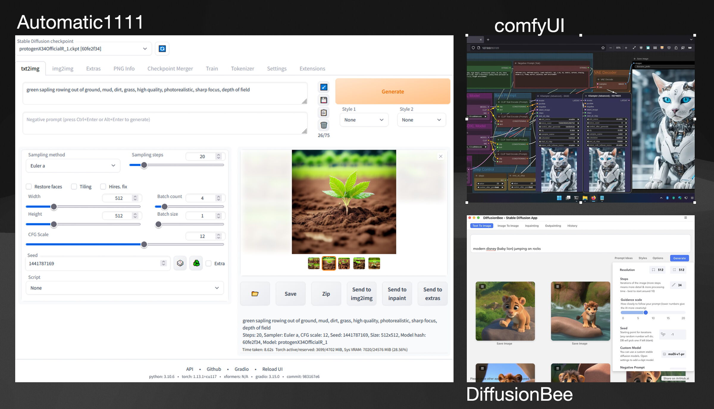Click the seed sprout icon in DiffusionBee options
Screen dimensions: 714x409
click(663, 334)
